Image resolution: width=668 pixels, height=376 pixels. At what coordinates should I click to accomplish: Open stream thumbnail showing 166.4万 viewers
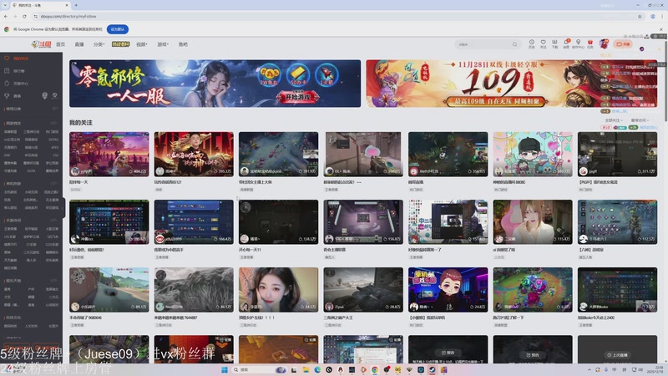tap(194, 221)
